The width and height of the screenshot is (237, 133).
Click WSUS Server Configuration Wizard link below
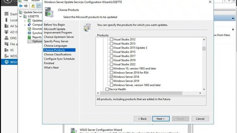pos(101,130)
